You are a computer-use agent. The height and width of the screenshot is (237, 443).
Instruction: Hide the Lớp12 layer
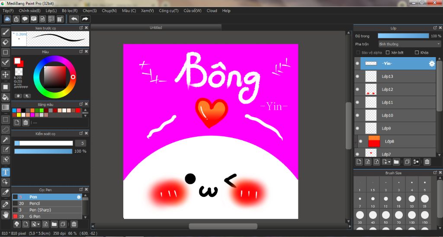point(357,90)
